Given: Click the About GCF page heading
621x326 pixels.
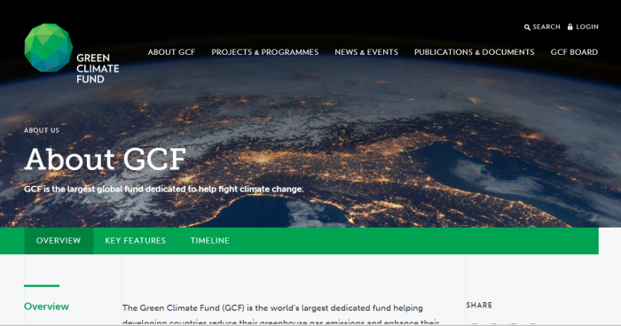Looking at the screenshot, I should click(x=106, y=159).
